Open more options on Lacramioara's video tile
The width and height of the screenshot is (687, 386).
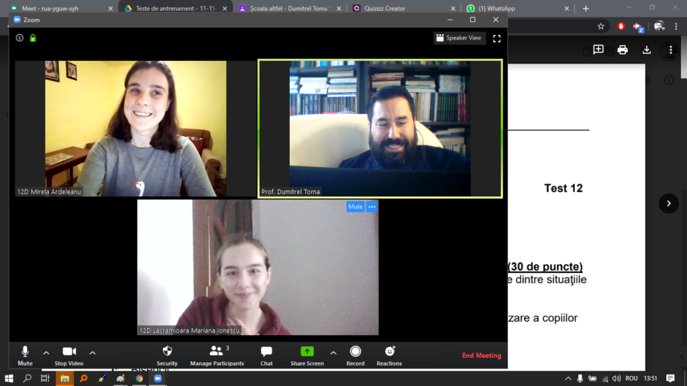(372, 206)
